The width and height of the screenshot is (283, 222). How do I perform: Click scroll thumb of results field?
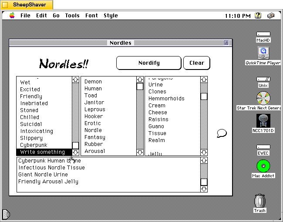pyautogui.click(x=204, y=182)
